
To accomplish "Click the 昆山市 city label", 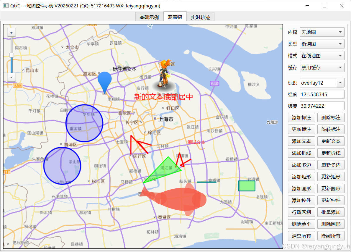I will pyautogui.click(x=32, y=70).
